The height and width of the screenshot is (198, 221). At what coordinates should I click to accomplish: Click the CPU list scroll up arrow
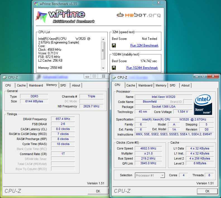103,39
